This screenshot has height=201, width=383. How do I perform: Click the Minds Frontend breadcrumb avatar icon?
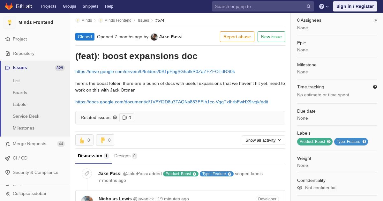101,20
